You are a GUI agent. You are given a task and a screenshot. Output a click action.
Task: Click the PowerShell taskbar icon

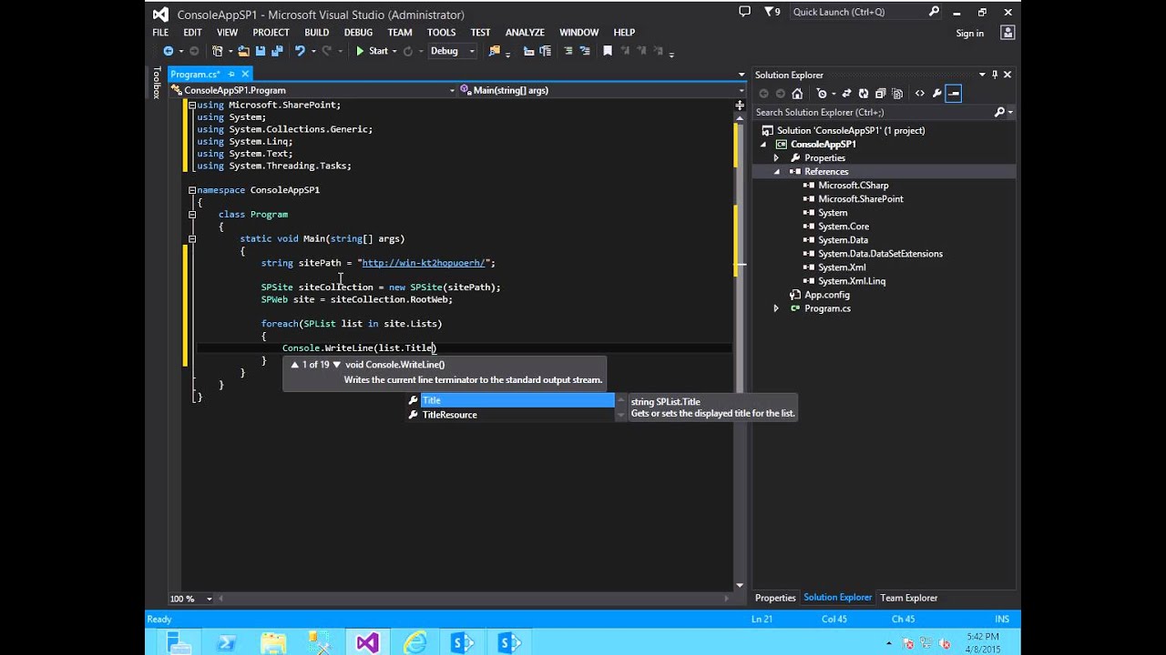pyautogui.click(x=225, y=642)
